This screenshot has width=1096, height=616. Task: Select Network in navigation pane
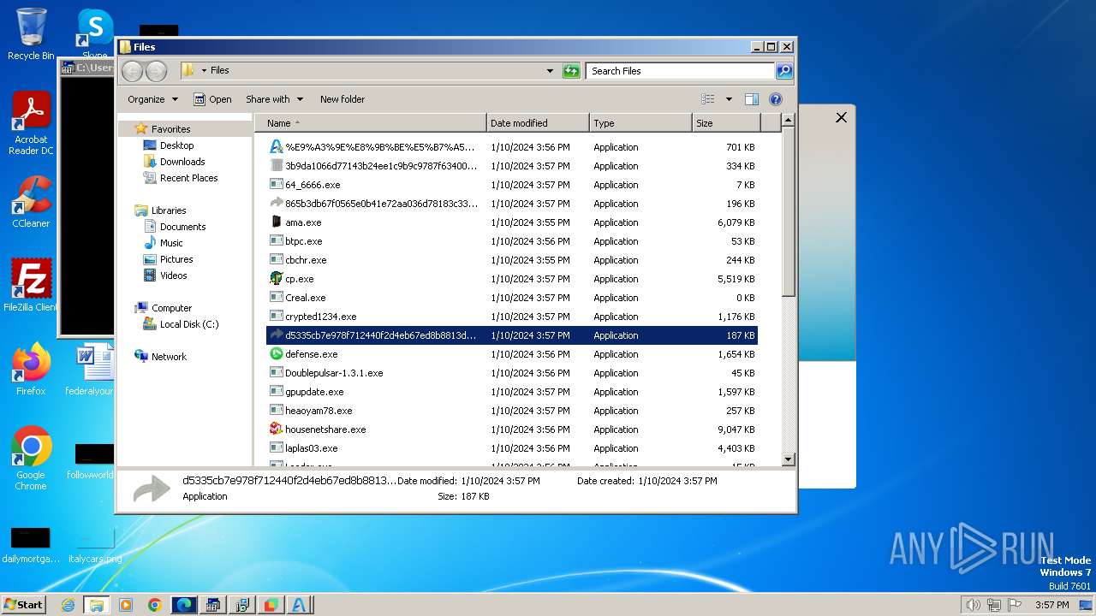(x=169, y=357)
